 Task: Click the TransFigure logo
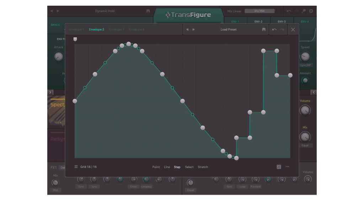[188, 15]
